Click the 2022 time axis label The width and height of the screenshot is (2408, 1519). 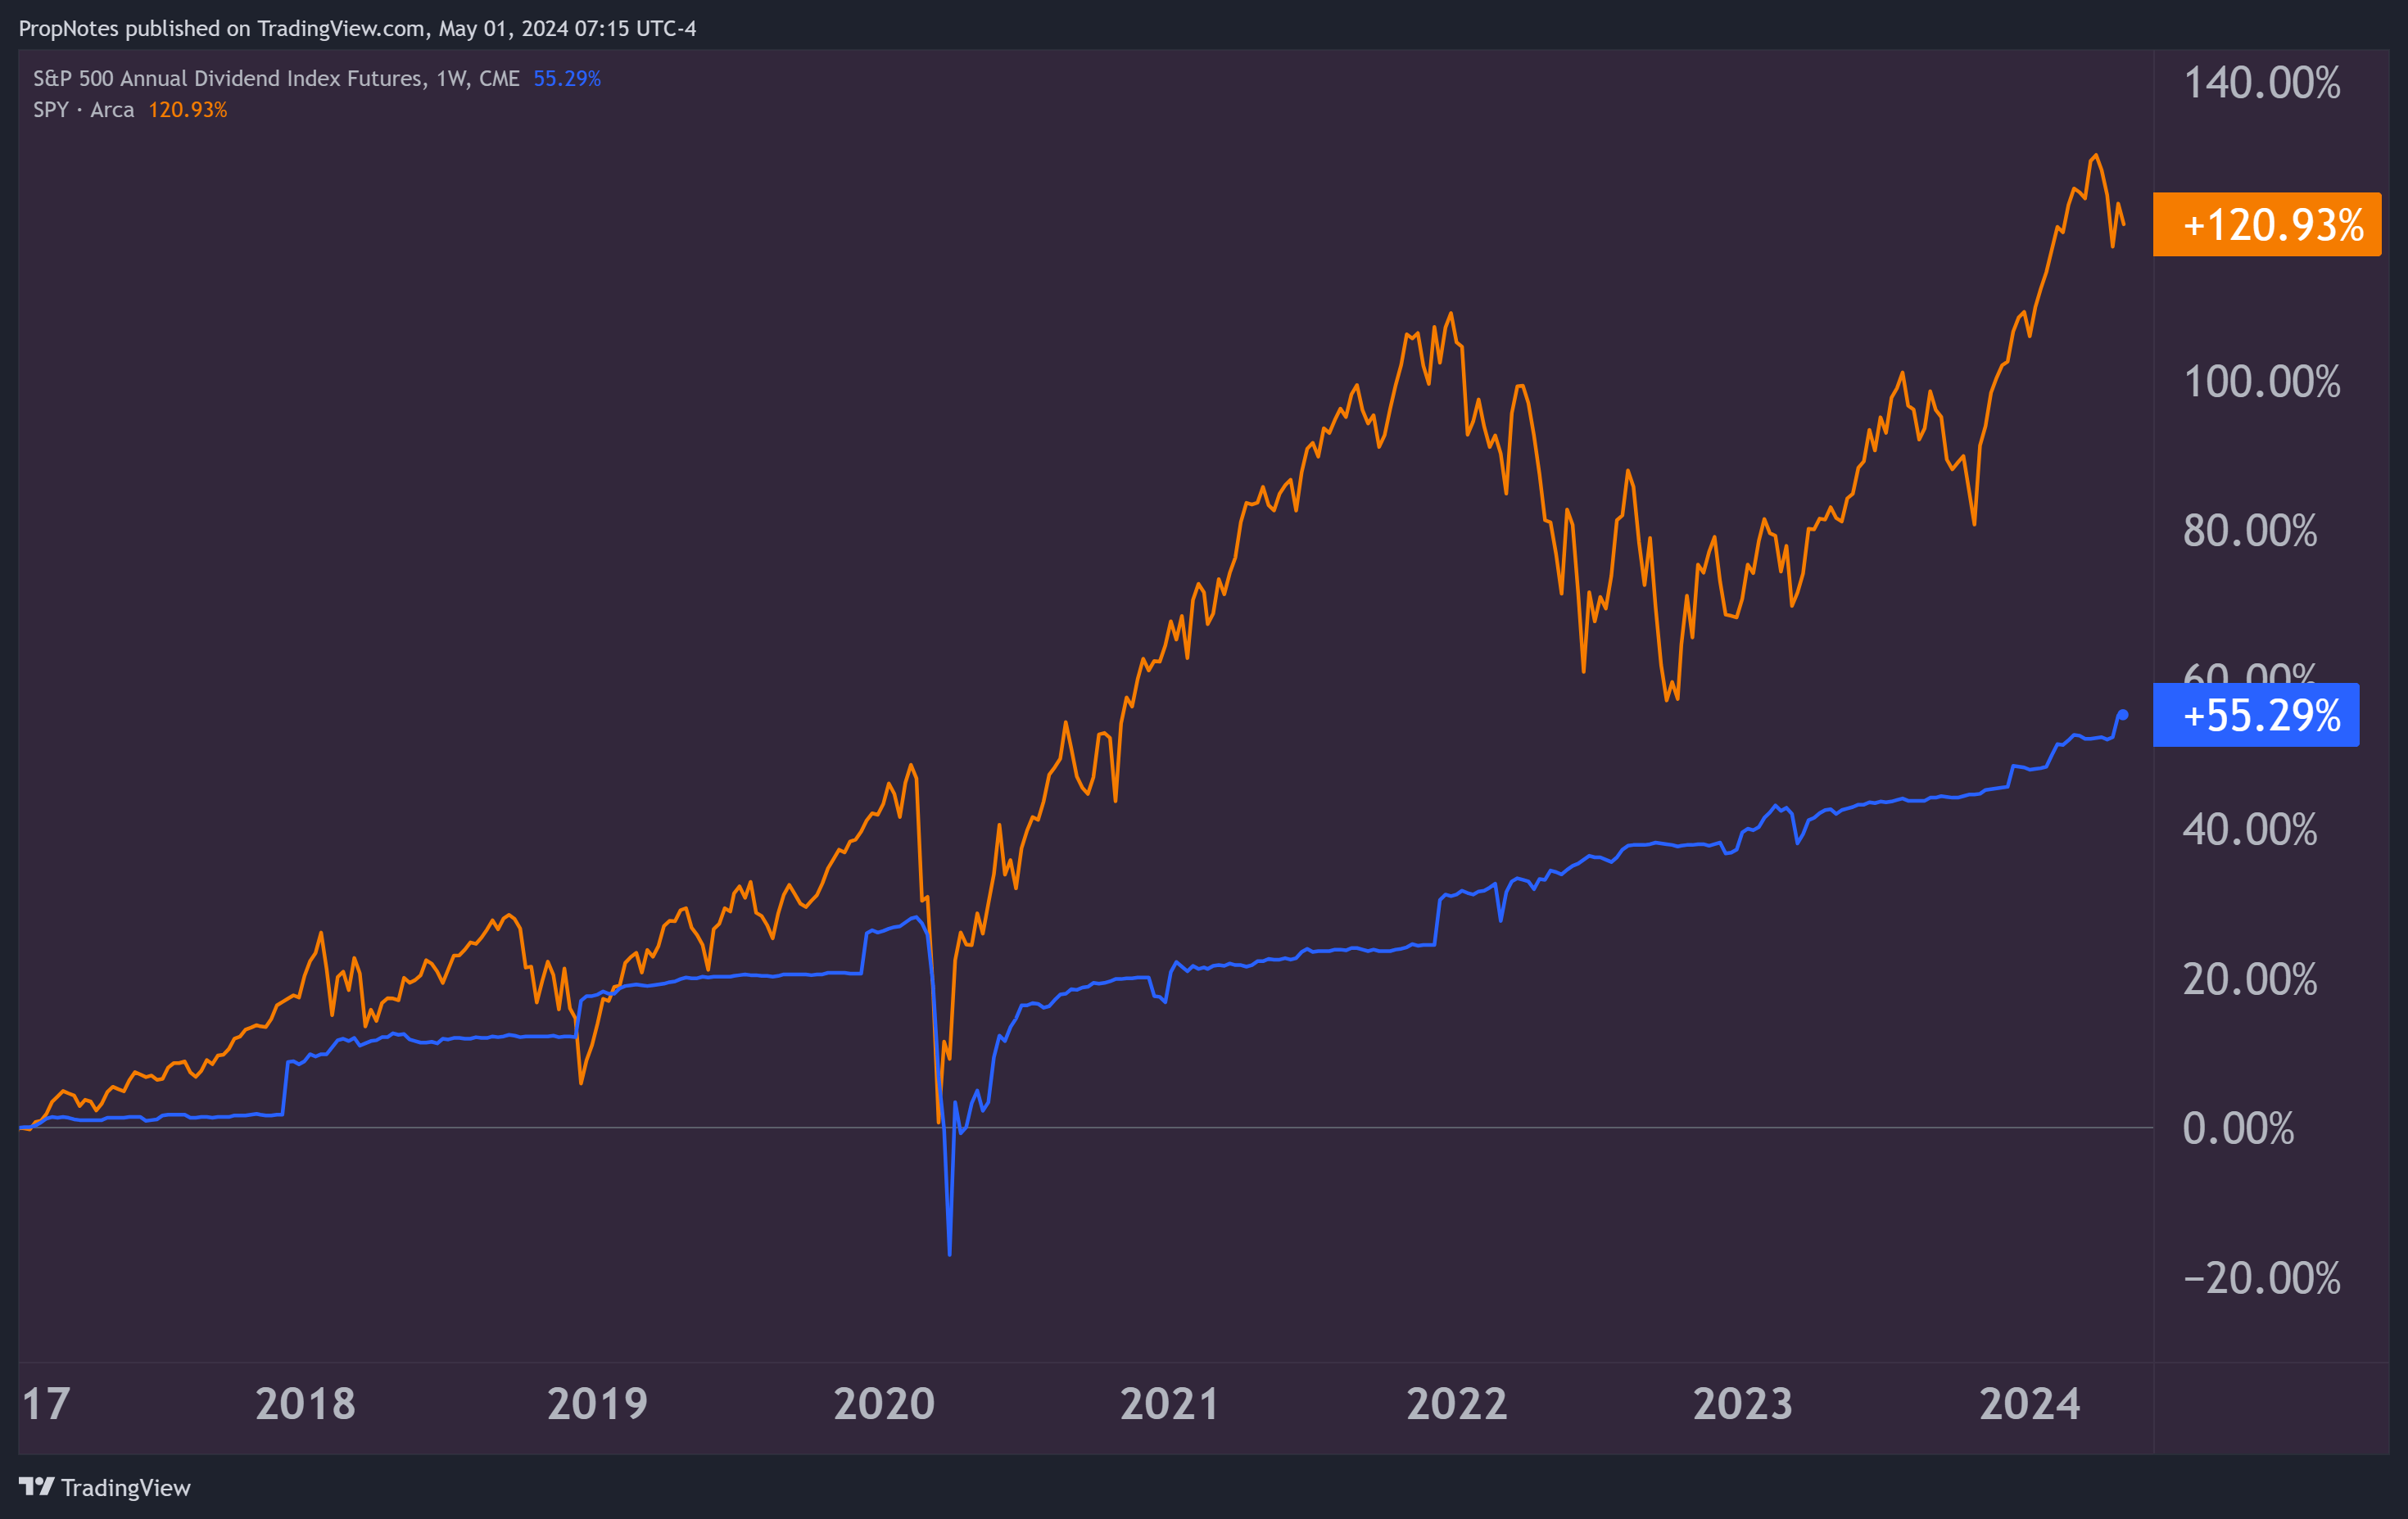[x=1456, y=1404]
